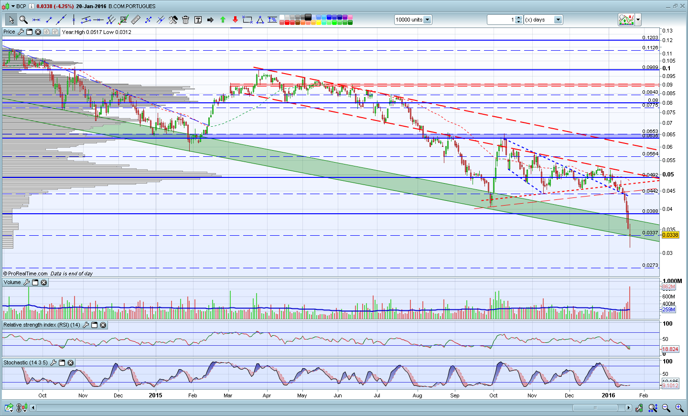Click the scrollbar right arrow
The height and width of the screenshot is (416, 688).
[628, 408]
